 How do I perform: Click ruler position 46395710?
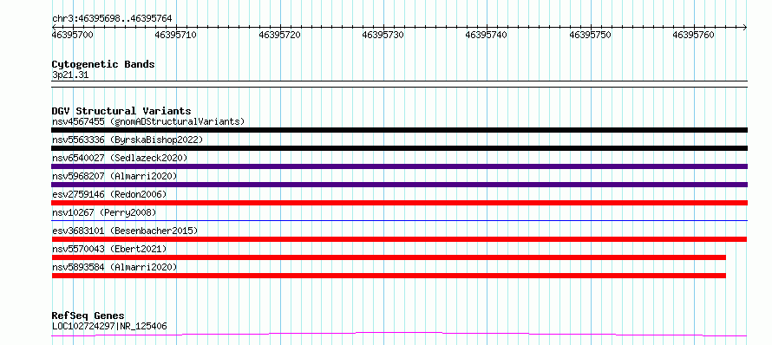point(176,35)
